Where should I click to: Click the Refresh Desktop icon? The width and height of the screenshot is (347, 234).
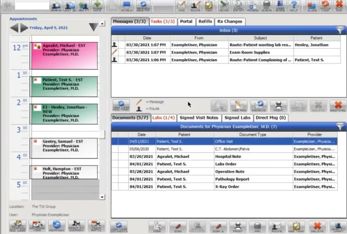143,6
